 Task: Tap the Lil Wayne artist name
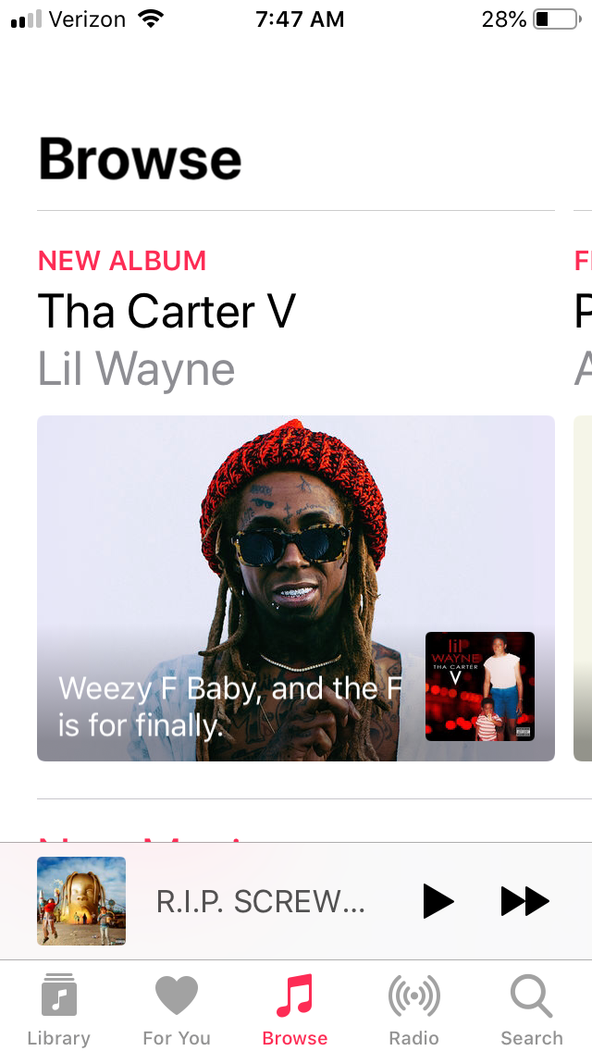coord(136,369)
